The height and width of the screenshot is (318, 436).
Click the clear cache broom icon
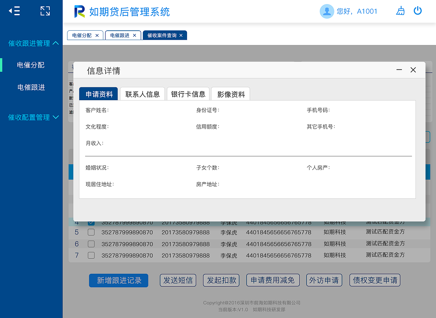(400, 11)
